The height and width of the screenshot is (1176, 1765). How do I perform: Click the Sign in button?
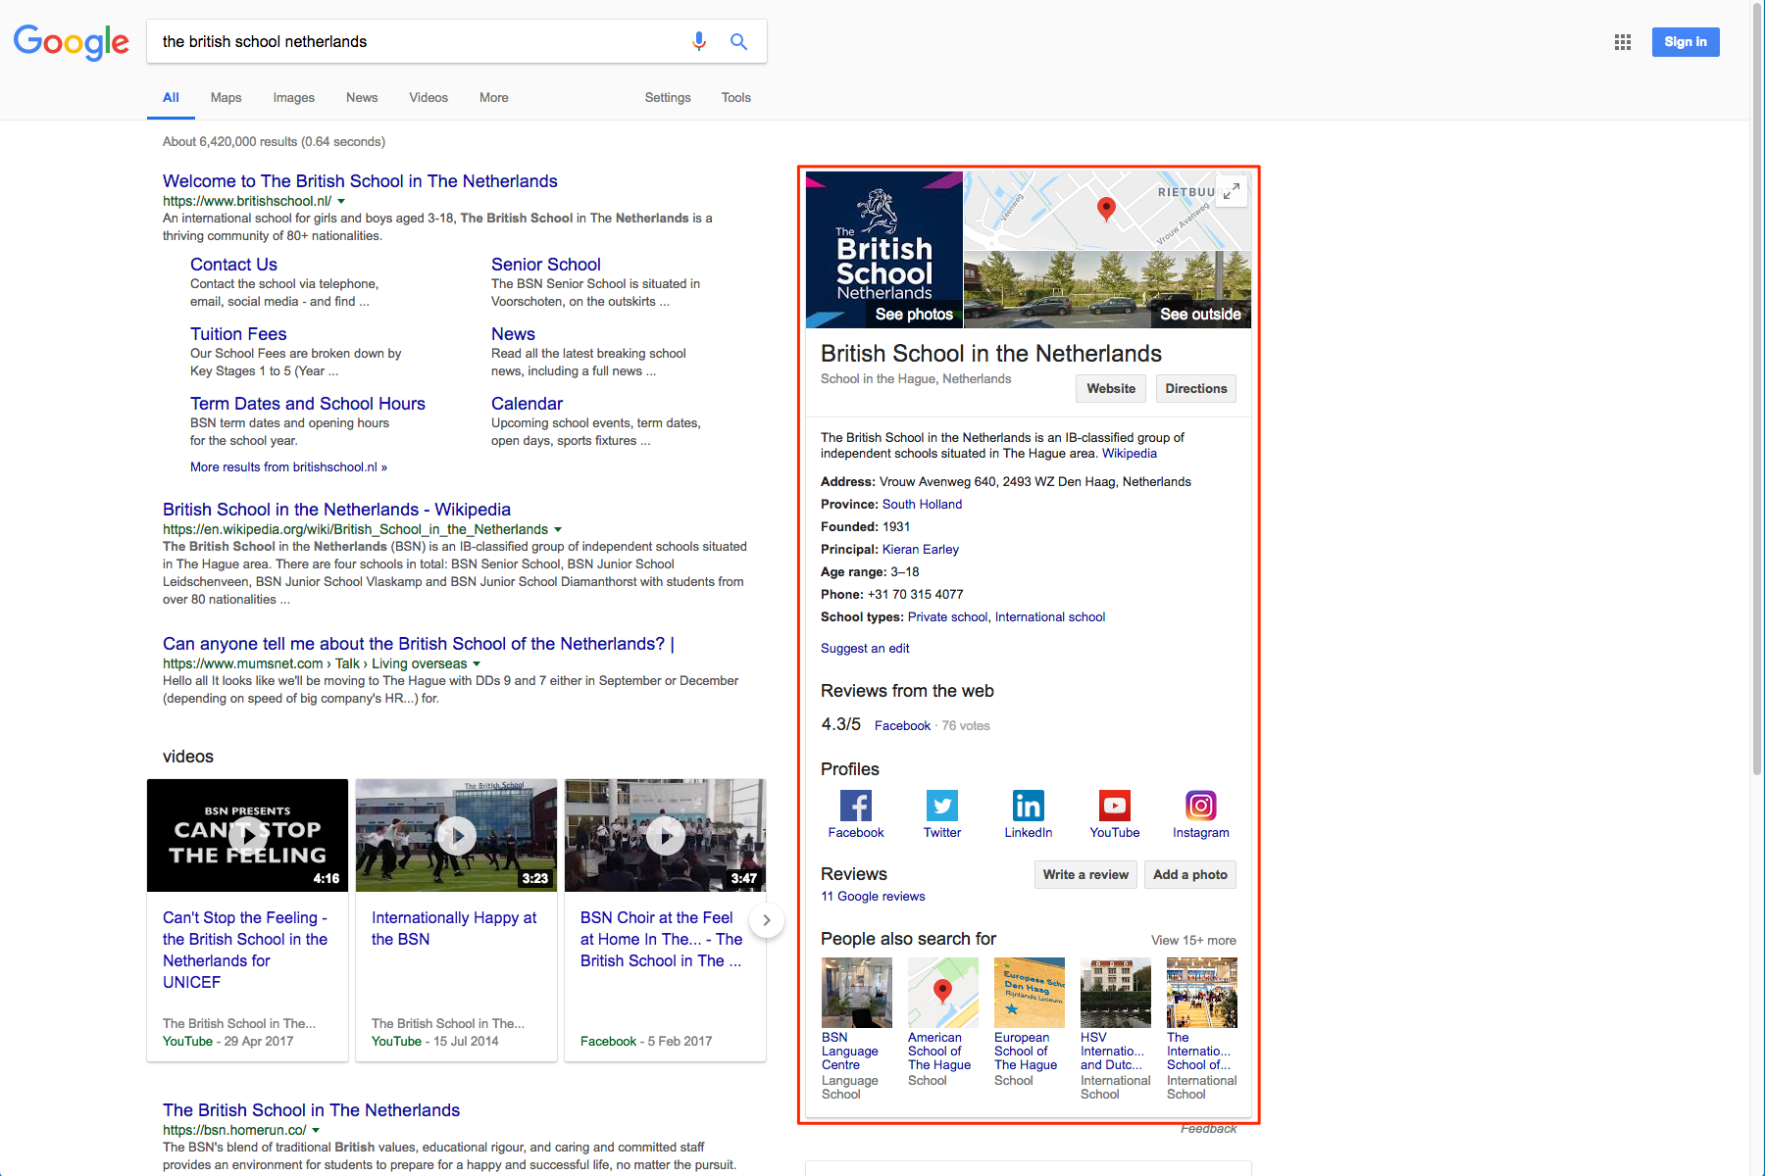pos(1686,42)
